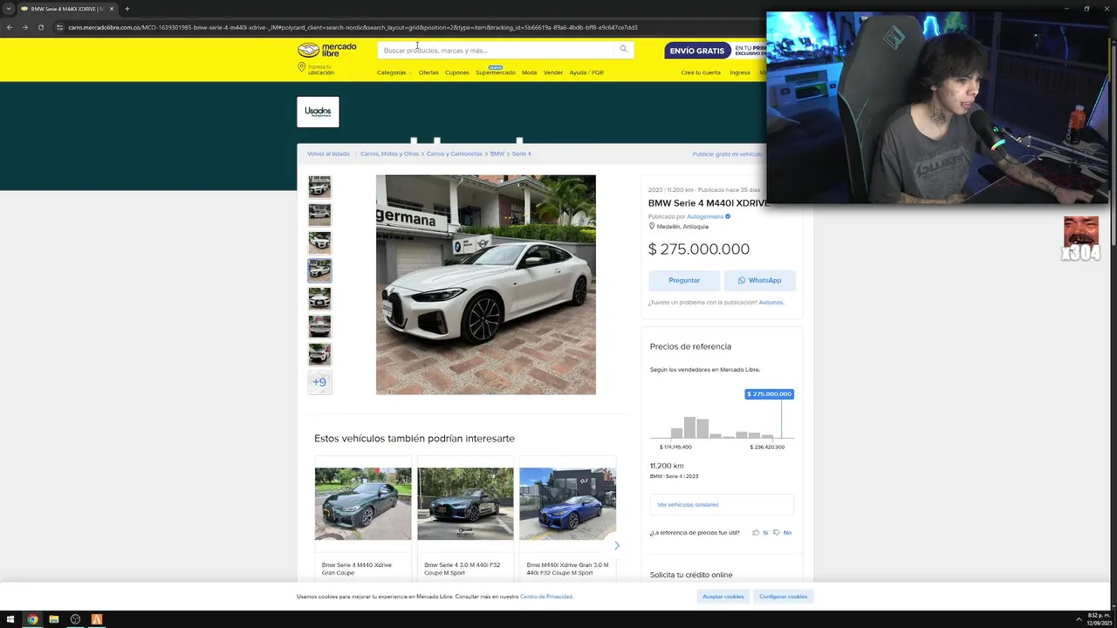Open the blue Bmw M440i Xdrive Gran card

tap(567, 521)
